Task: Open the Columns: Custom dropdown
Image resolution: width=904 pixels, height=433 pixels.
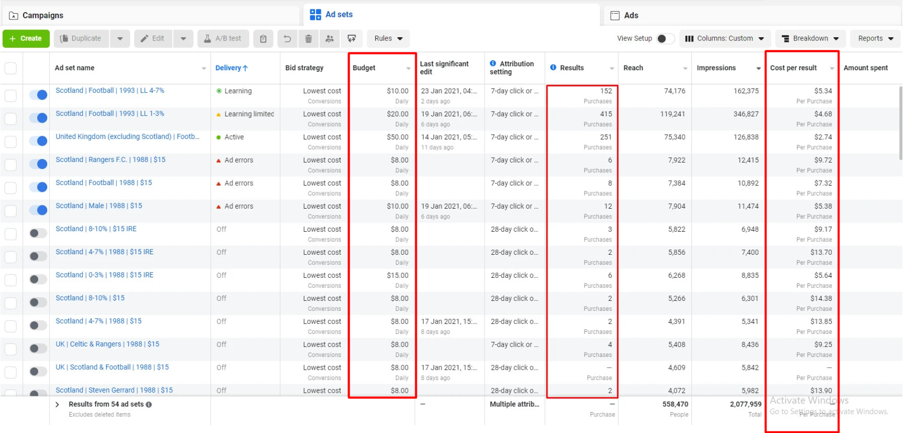Action: point(725,39)
